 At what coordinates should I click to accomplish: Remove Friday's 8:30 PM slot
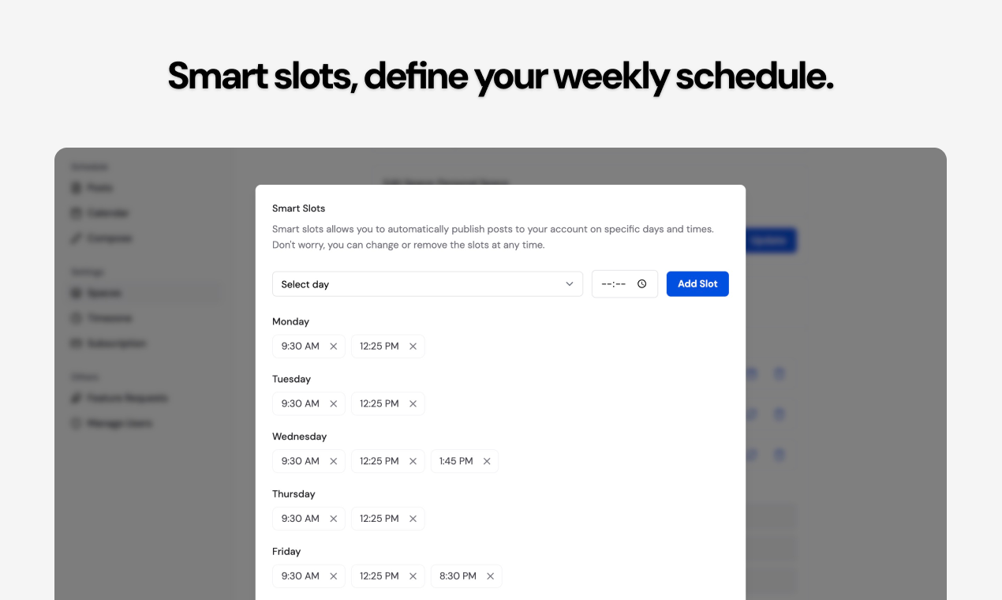pos(490,576)
